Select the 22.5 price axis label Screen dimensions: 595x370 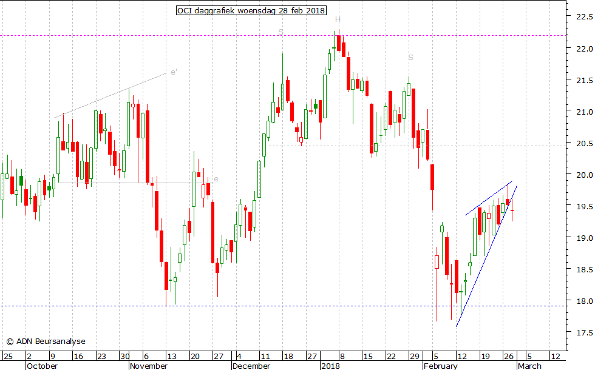584,17
